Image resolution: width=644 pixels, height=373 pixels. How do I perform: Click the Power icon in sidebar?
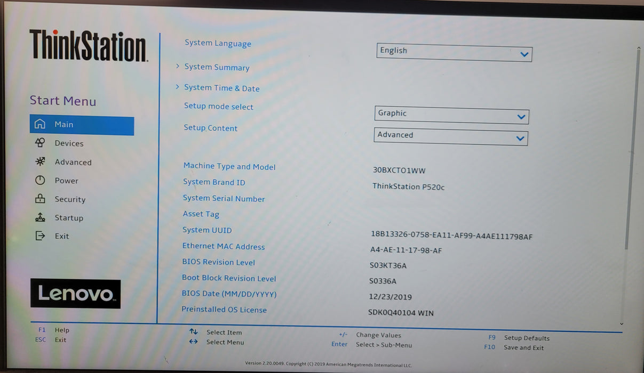coord(40,180)
